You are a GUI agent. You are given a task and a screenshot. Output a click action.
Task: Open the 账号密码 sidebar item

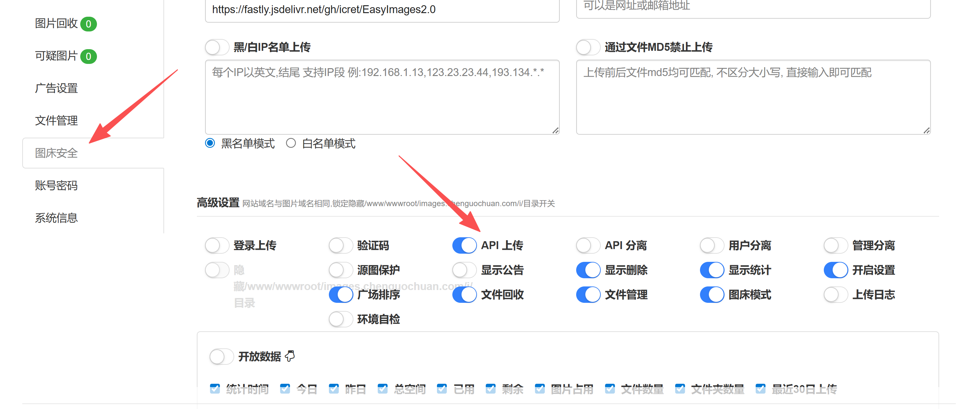click(57, 185)
